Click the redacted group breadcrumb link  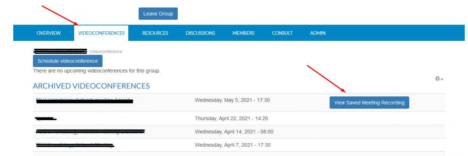coord(60,51)
